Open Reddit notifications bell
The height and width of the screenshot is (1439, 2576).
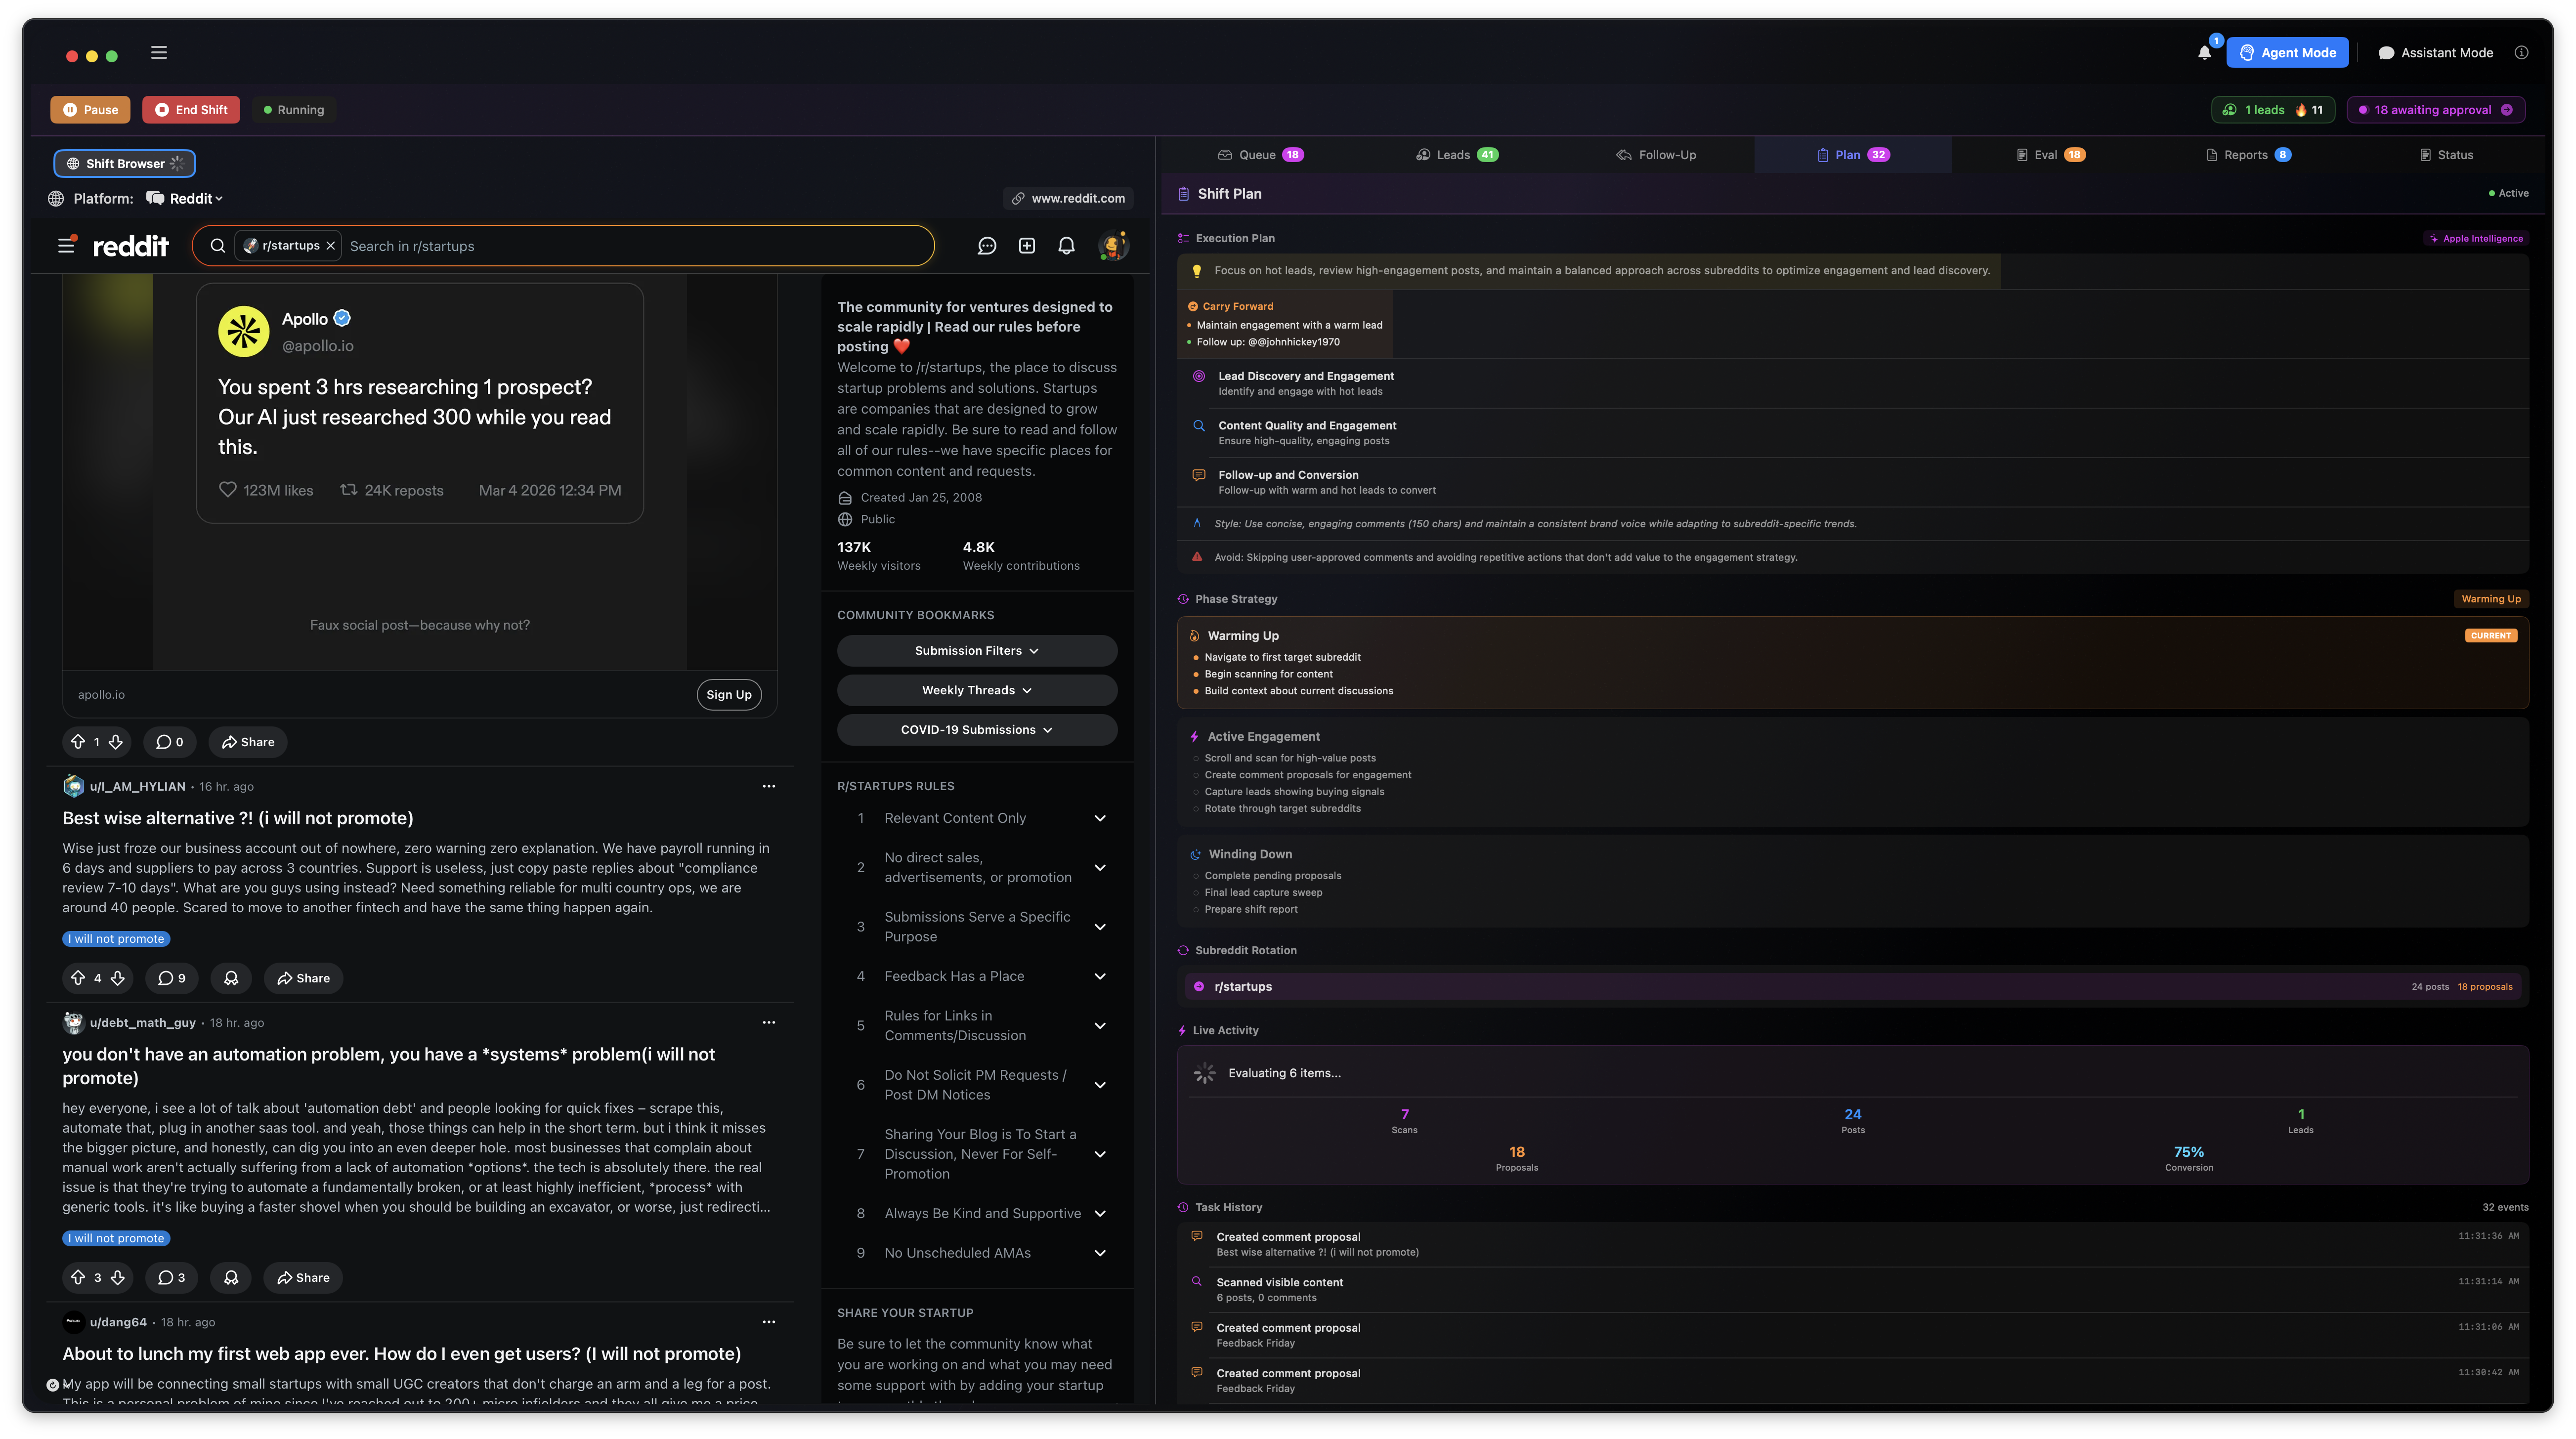click(x=1067, y=246)
